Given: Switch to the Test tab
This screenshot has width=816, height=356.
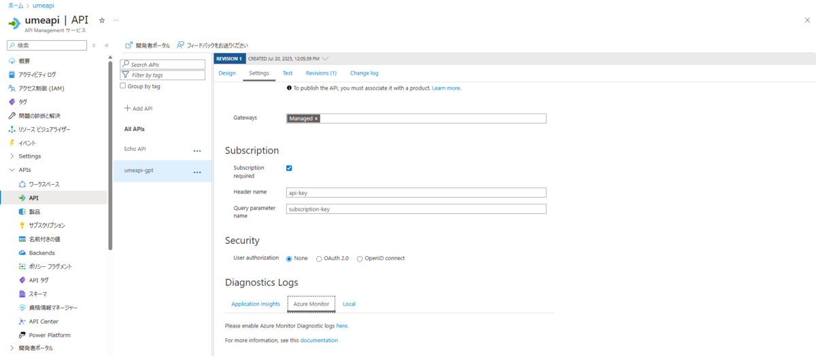Looking at the screenshot, I should click(x=288, y=73).
